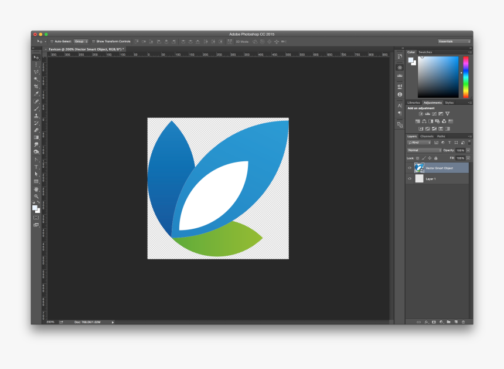
Task: Open Normal blend mode dropdown
Action: click(x=424, y=150)
